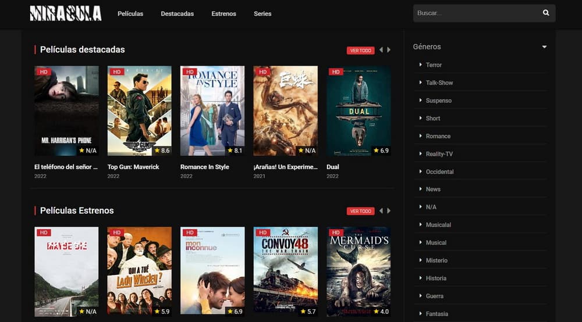Open El teléfono del señor title link
The image size is (582, 322).
coord(66,167)
